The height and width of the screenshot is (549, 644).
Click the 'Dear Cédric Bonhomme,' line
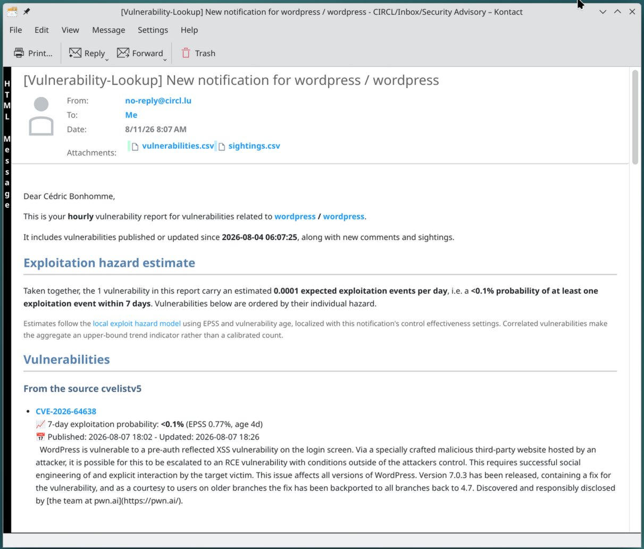(69, 196)
